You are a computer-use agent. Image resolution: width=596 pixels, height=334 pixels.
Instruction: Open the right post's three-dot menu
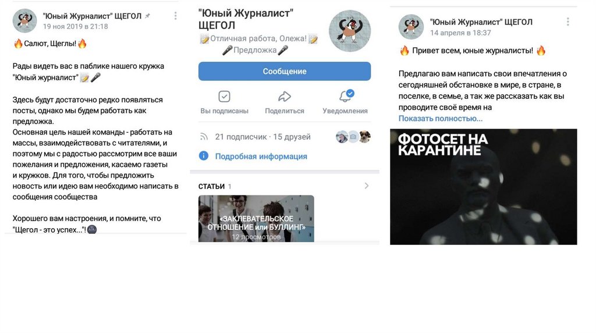click(567, 22)
